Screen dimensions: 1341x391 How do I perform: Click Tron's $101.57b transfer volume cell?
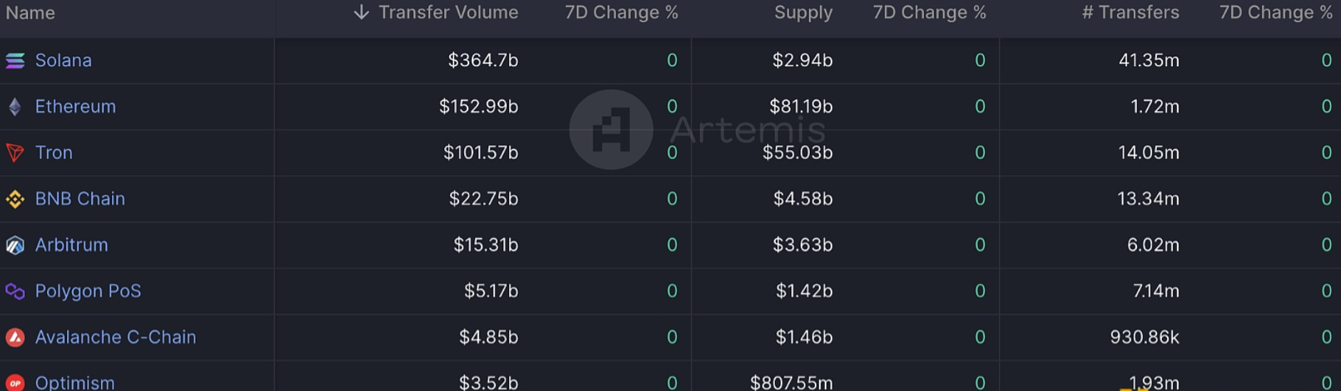pyautogui.click(x=481, y=152)
